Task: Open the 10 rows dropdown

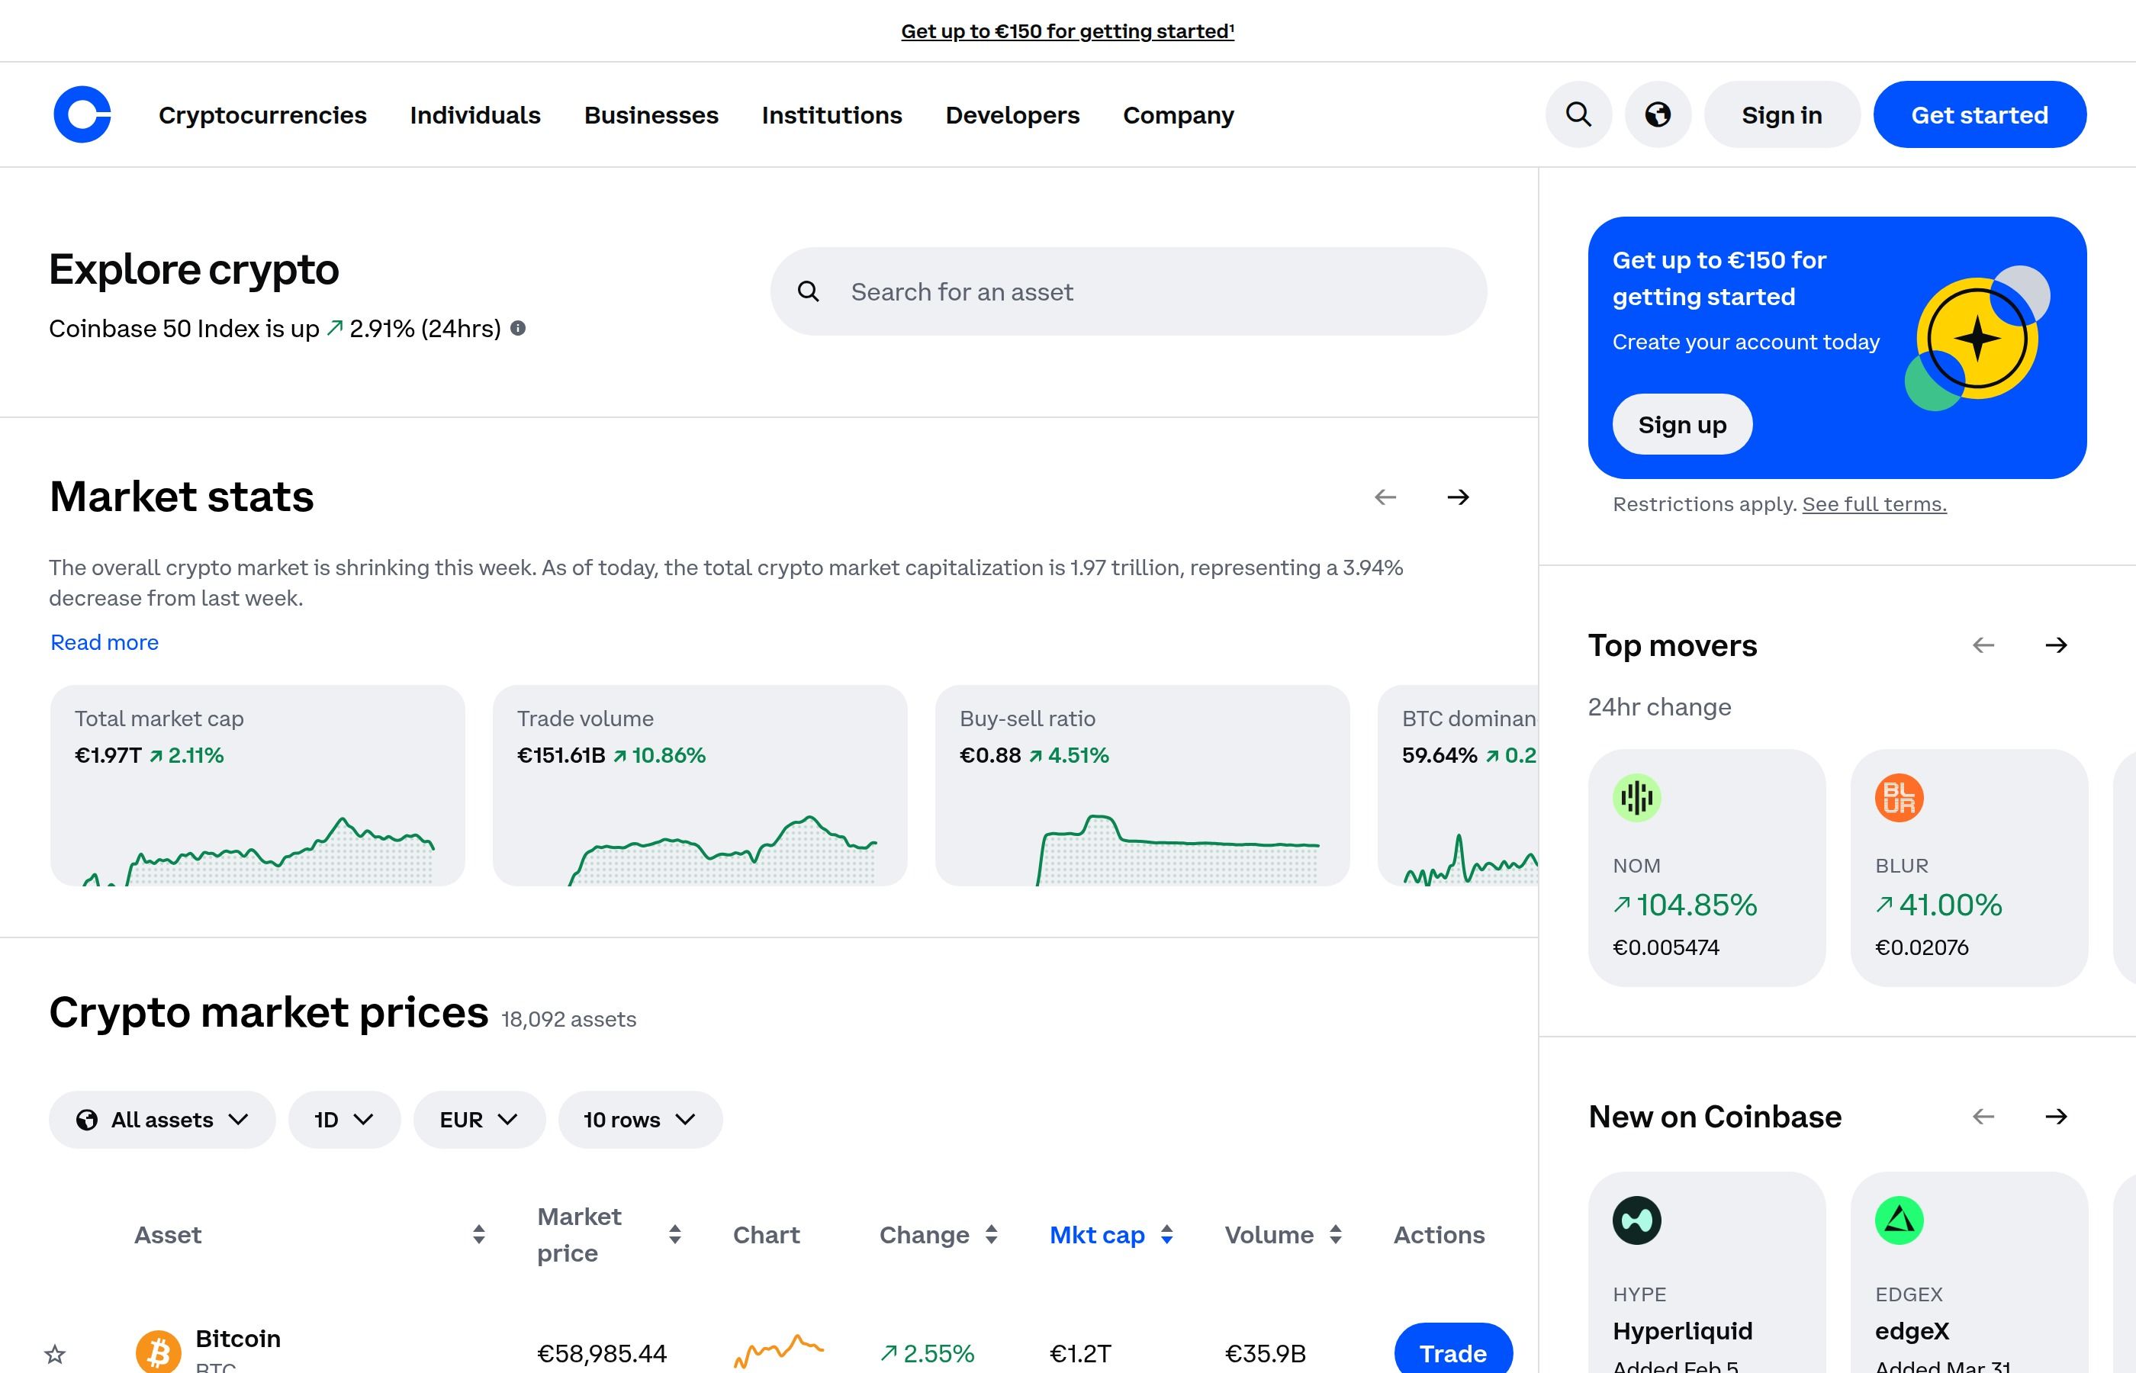Action: pyautogui.click(x=639, y=1119)
